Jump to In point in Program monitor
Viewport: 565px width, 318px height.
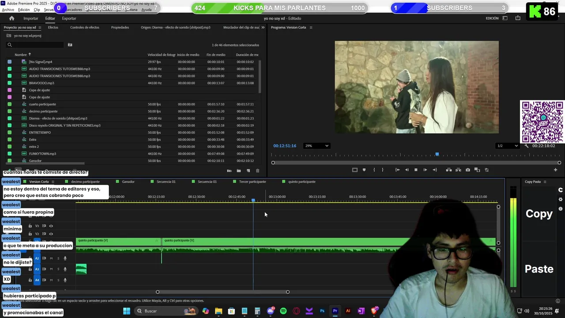397,170
